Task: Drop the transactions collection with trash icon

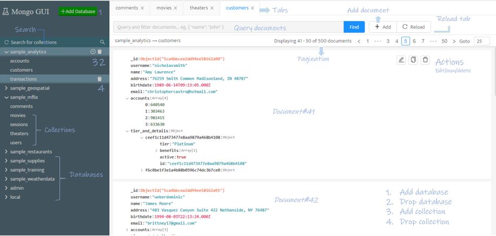Action: (100, 79)
